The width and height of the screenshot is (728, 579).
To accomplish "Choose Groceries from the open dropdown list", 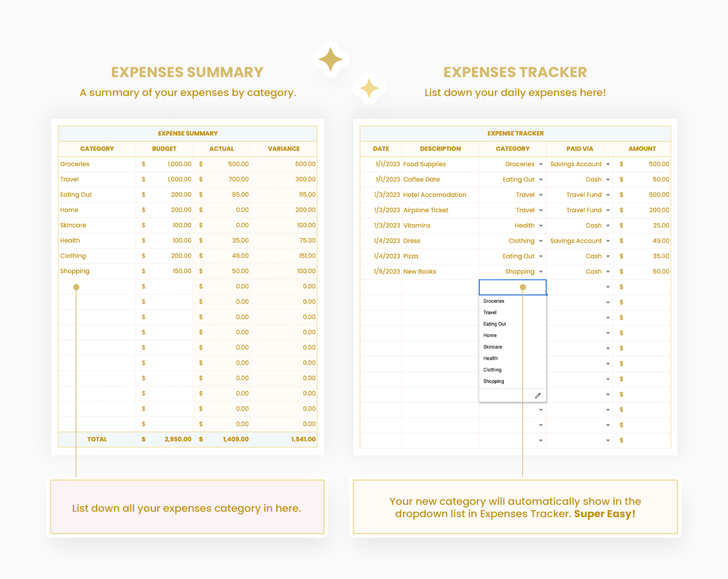I will pyautogui.click(x=494, y=301).
